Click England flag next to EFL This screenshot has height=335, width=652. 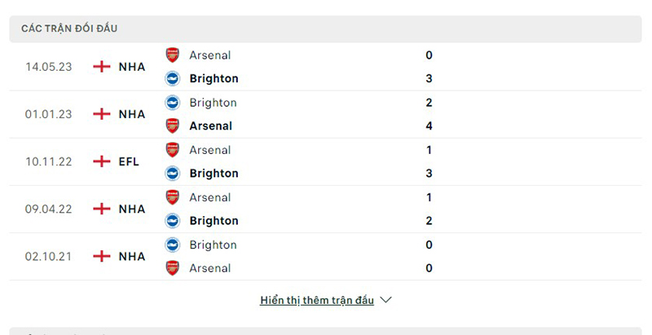pos(102,161)
